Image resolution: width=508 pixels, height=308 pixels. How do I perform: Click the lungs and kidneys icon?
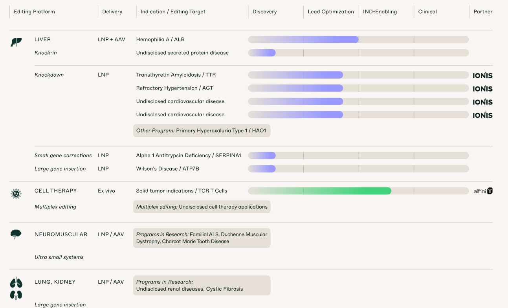click(x=16, y=288)
